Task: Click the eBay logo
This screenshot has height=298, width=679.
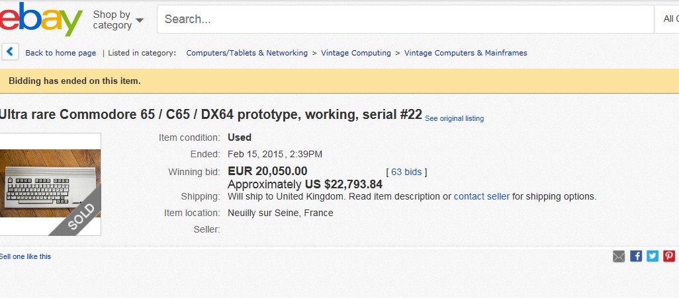Action: (40, 19)
